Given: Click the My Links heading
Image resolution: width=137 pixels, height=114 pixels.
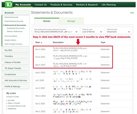Looking at the screenshot, I should click(x=11, y=93).
